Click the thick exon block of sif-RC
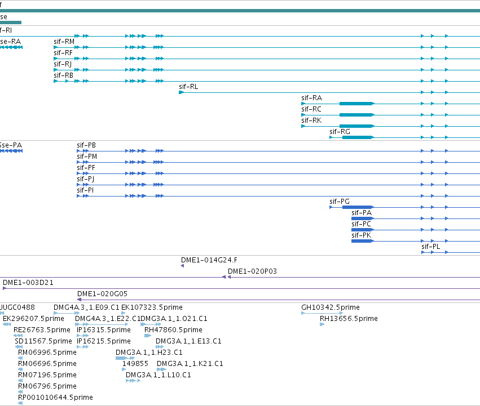This screenshot has height=406, width=480. tap(356, 115)
